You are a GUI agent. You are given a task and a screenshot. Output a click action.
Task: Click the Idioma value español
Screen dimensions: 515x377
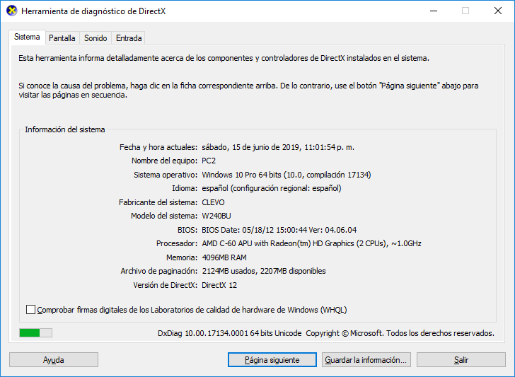click(x=272, y=188)
